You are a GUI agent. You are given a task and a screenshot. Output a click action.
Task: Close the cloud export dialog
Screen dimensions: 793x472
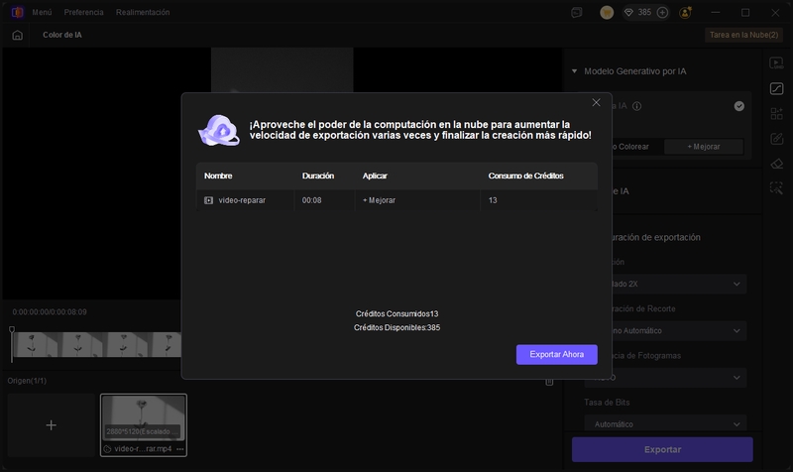pyautogui.click(x=597, y=102)
